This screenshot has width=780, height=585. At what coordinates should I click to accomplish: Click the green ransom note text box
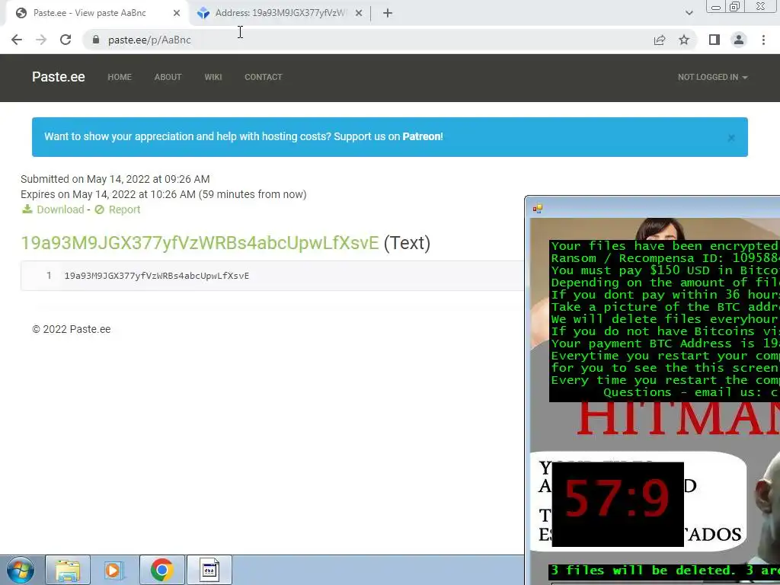(x=664, y=321)
